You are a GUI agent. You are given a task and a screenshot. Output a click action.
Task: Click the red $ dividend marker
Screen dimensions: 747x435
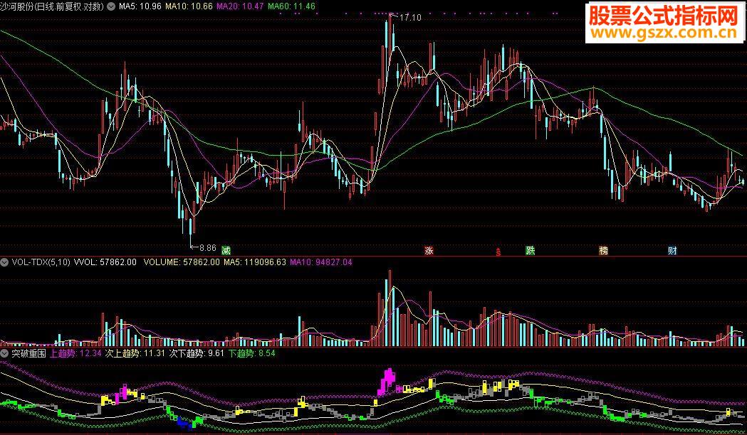(498, 252)
